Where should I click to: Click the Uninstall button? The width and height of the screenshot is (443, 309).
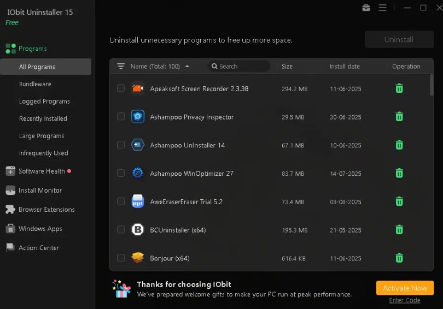[x=399, y=39]
